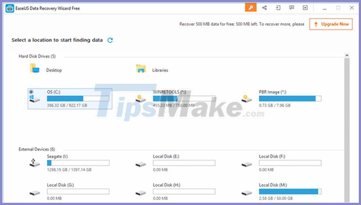The width and height of the screenshot is (361, 205).
Task: Refresh the location list with reload icon
Action: 110,40
